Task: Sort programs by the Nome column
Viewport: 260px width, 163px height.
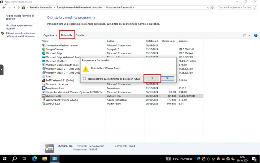Action: point(45,41)
